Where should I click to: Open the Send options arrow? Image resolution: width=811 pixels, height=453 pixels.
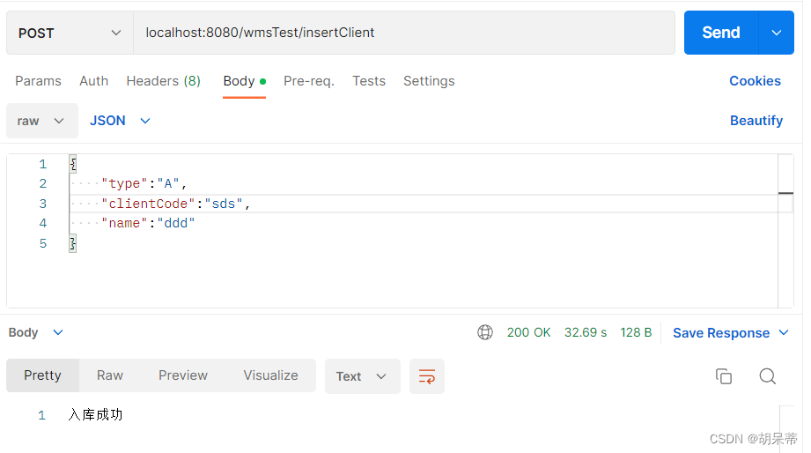click(x=777, y=33)
